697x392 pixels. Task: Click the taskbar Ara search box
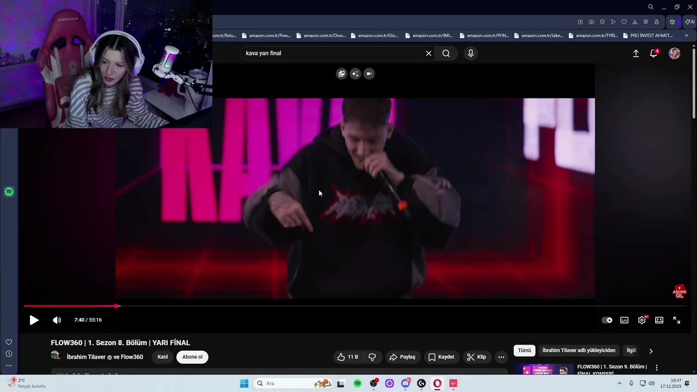(293, 383)
